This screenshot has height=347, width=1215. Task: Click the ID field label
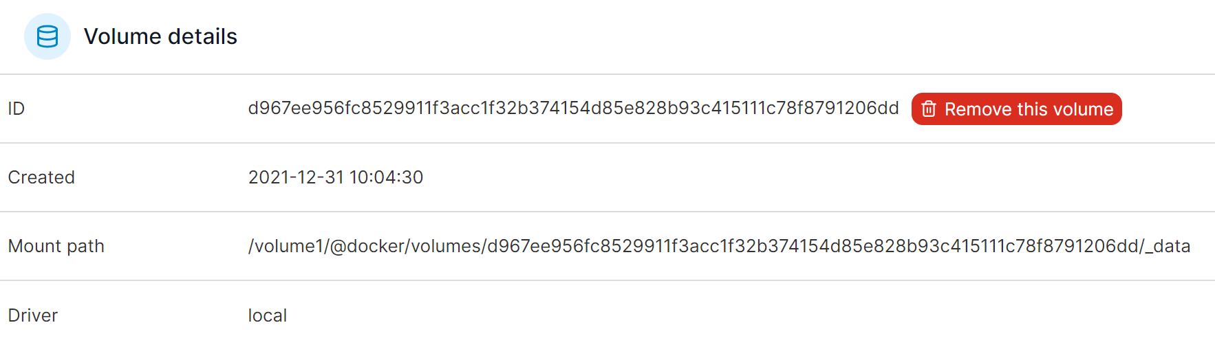17,109
